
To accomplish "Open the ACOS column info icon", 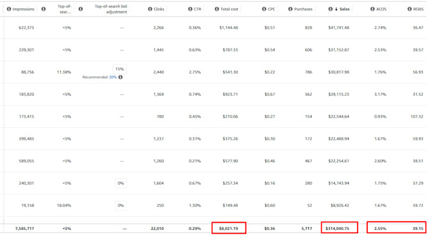I will (x=372, y=9).
